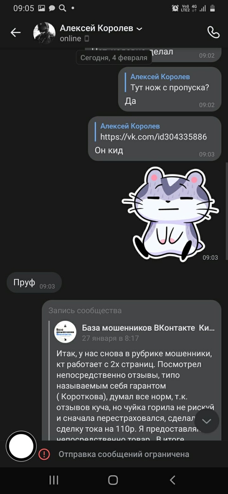
Task: Open the База мошенников ВКонтакте community avatar
Action: pyautogui.click(x=65, y=332)
